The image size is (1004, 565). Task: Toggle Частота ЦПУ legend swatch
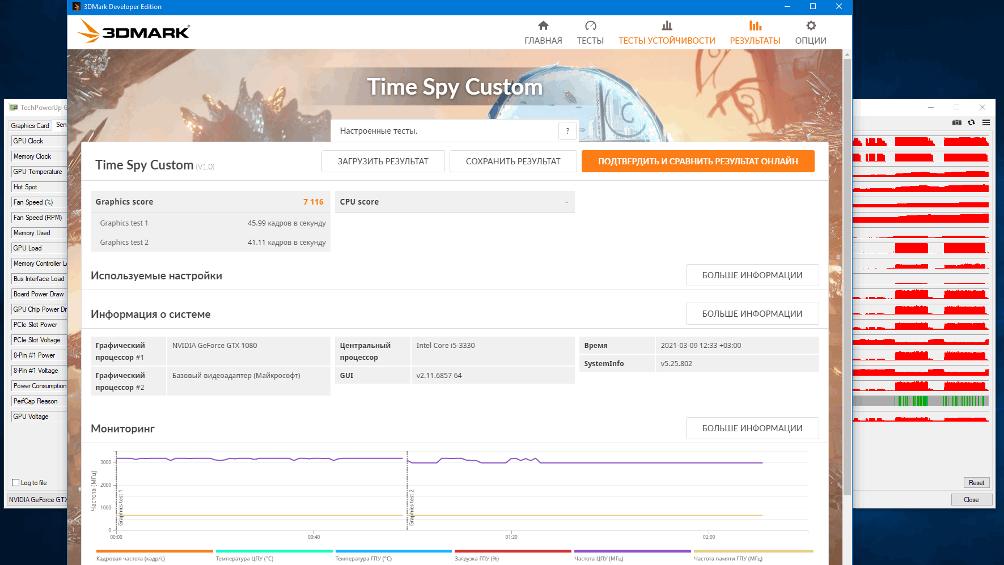(x=632, y=551)
